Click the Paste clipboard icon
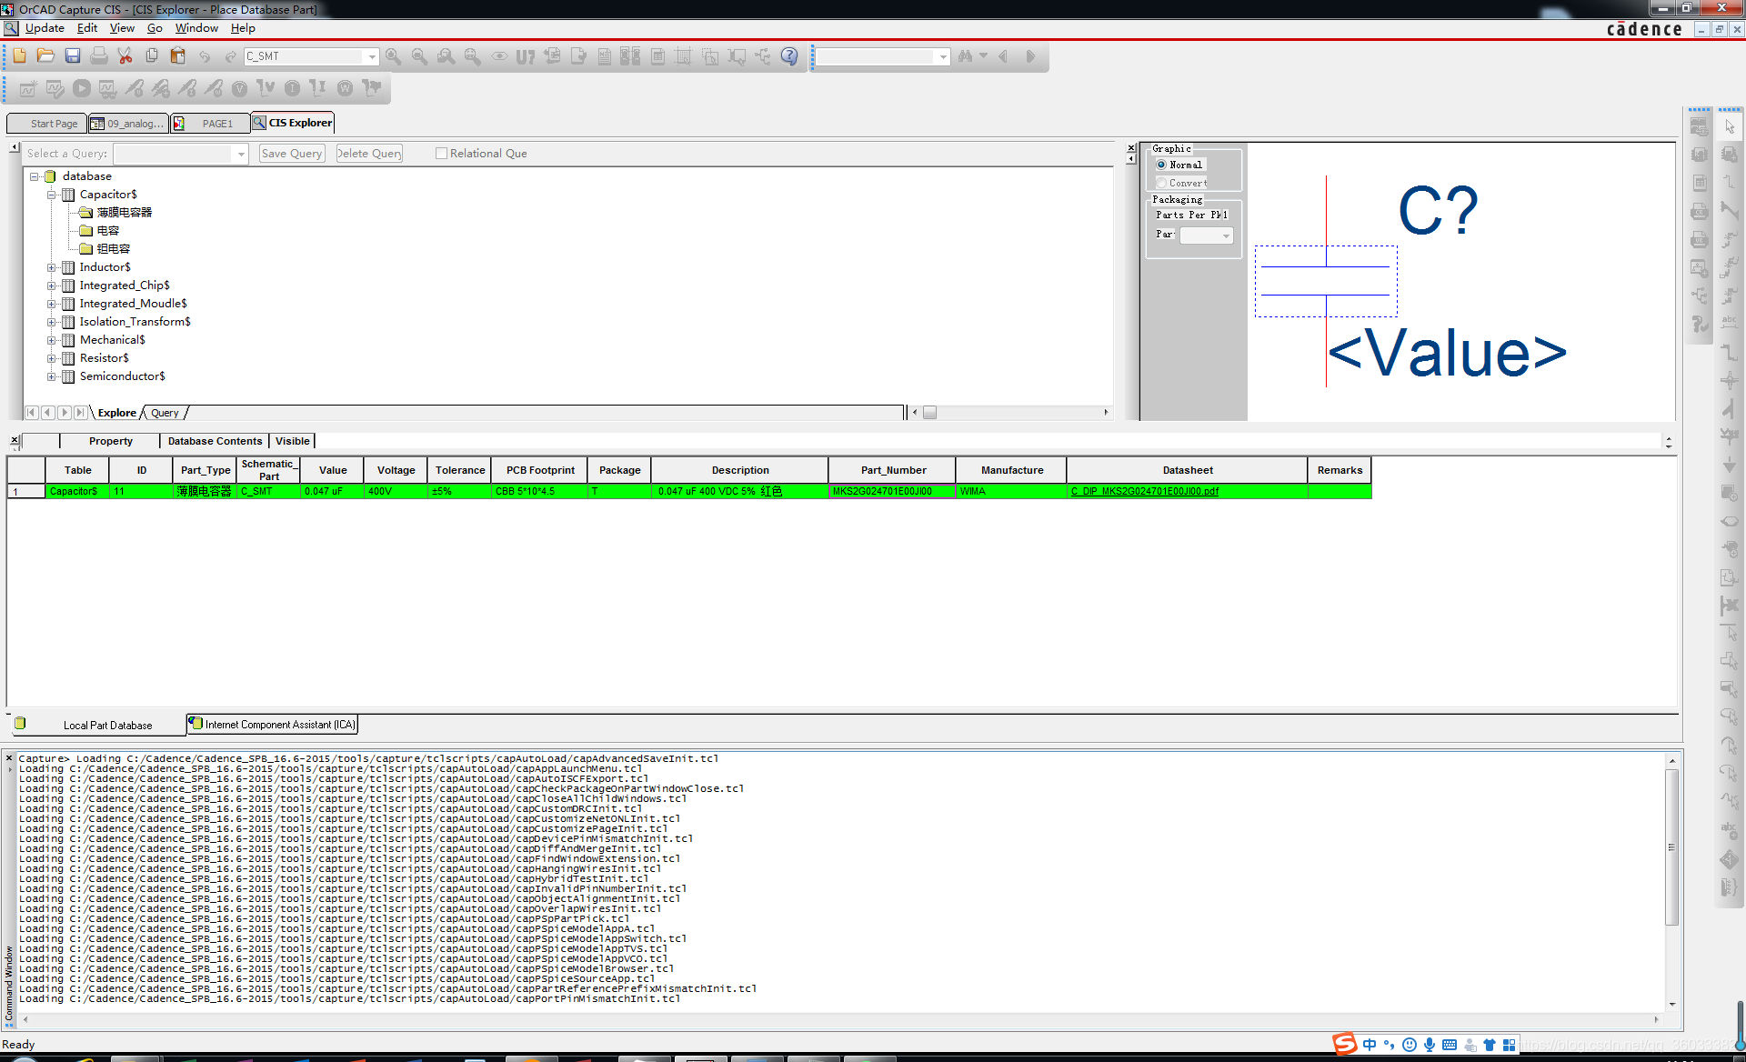 pos(178,56)
